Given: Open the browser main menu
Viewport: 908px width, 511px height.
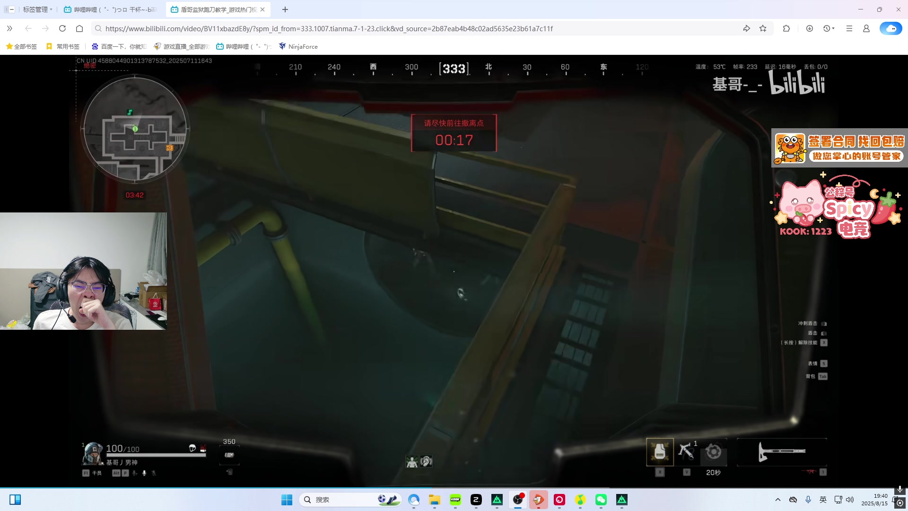Looking at the screenshot, I should (x=849, y=28).
